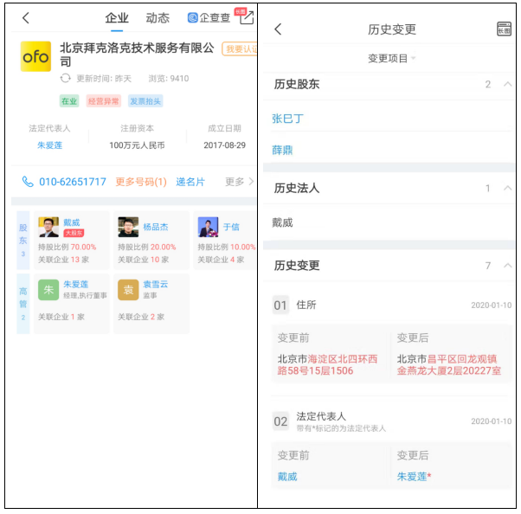The image size is (521, 514).
Task: Open legal representative 朱爱莲 link
Action: (49, 145)
